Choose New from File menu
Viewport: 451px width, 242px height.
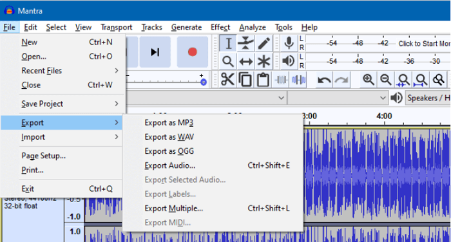(x=62, y=42)
